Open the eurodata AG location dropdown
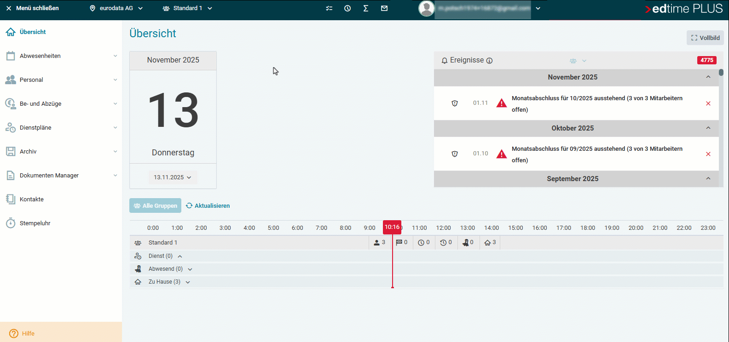729x342 pixels. 116,8
